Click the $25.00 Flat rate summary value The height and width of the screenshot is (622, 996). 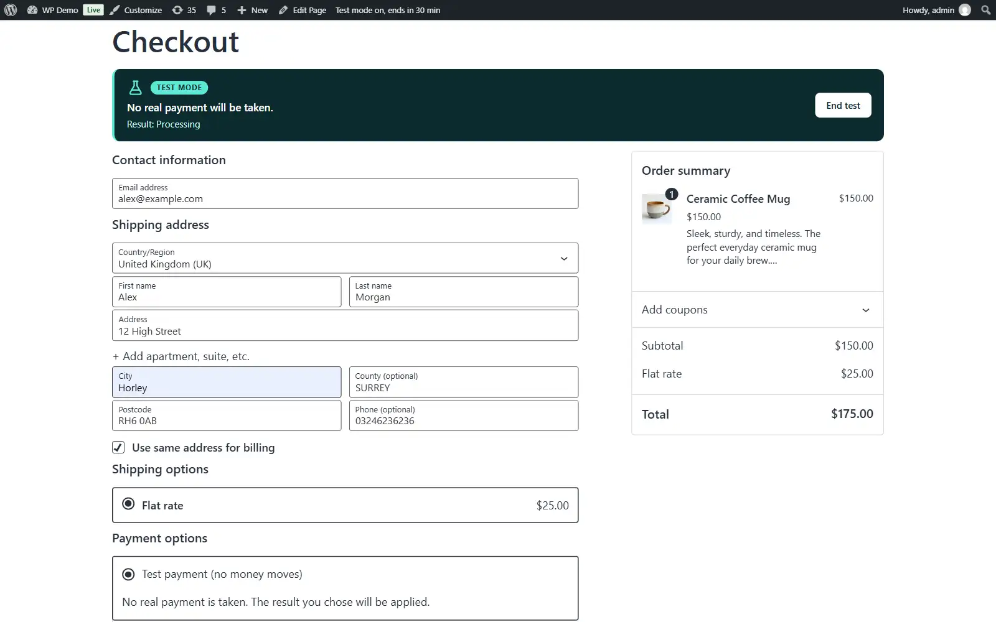(857, 374)
